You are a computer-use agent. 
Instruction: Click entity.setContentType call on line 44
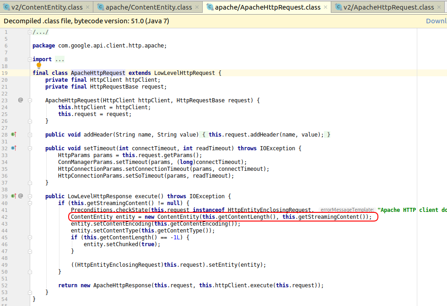(143, 231)
